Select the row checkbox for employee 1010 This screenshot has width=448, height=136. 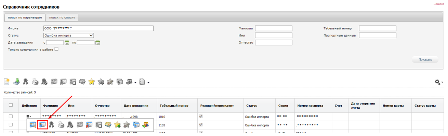(11, 117)
